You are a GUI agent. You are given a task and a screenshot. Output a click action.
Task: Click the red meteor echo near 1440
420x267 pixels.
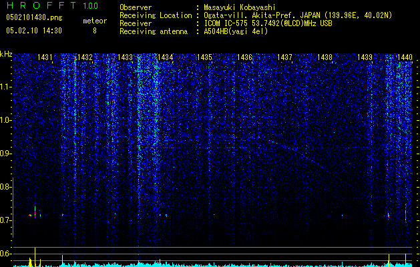(x=405, y=215)
